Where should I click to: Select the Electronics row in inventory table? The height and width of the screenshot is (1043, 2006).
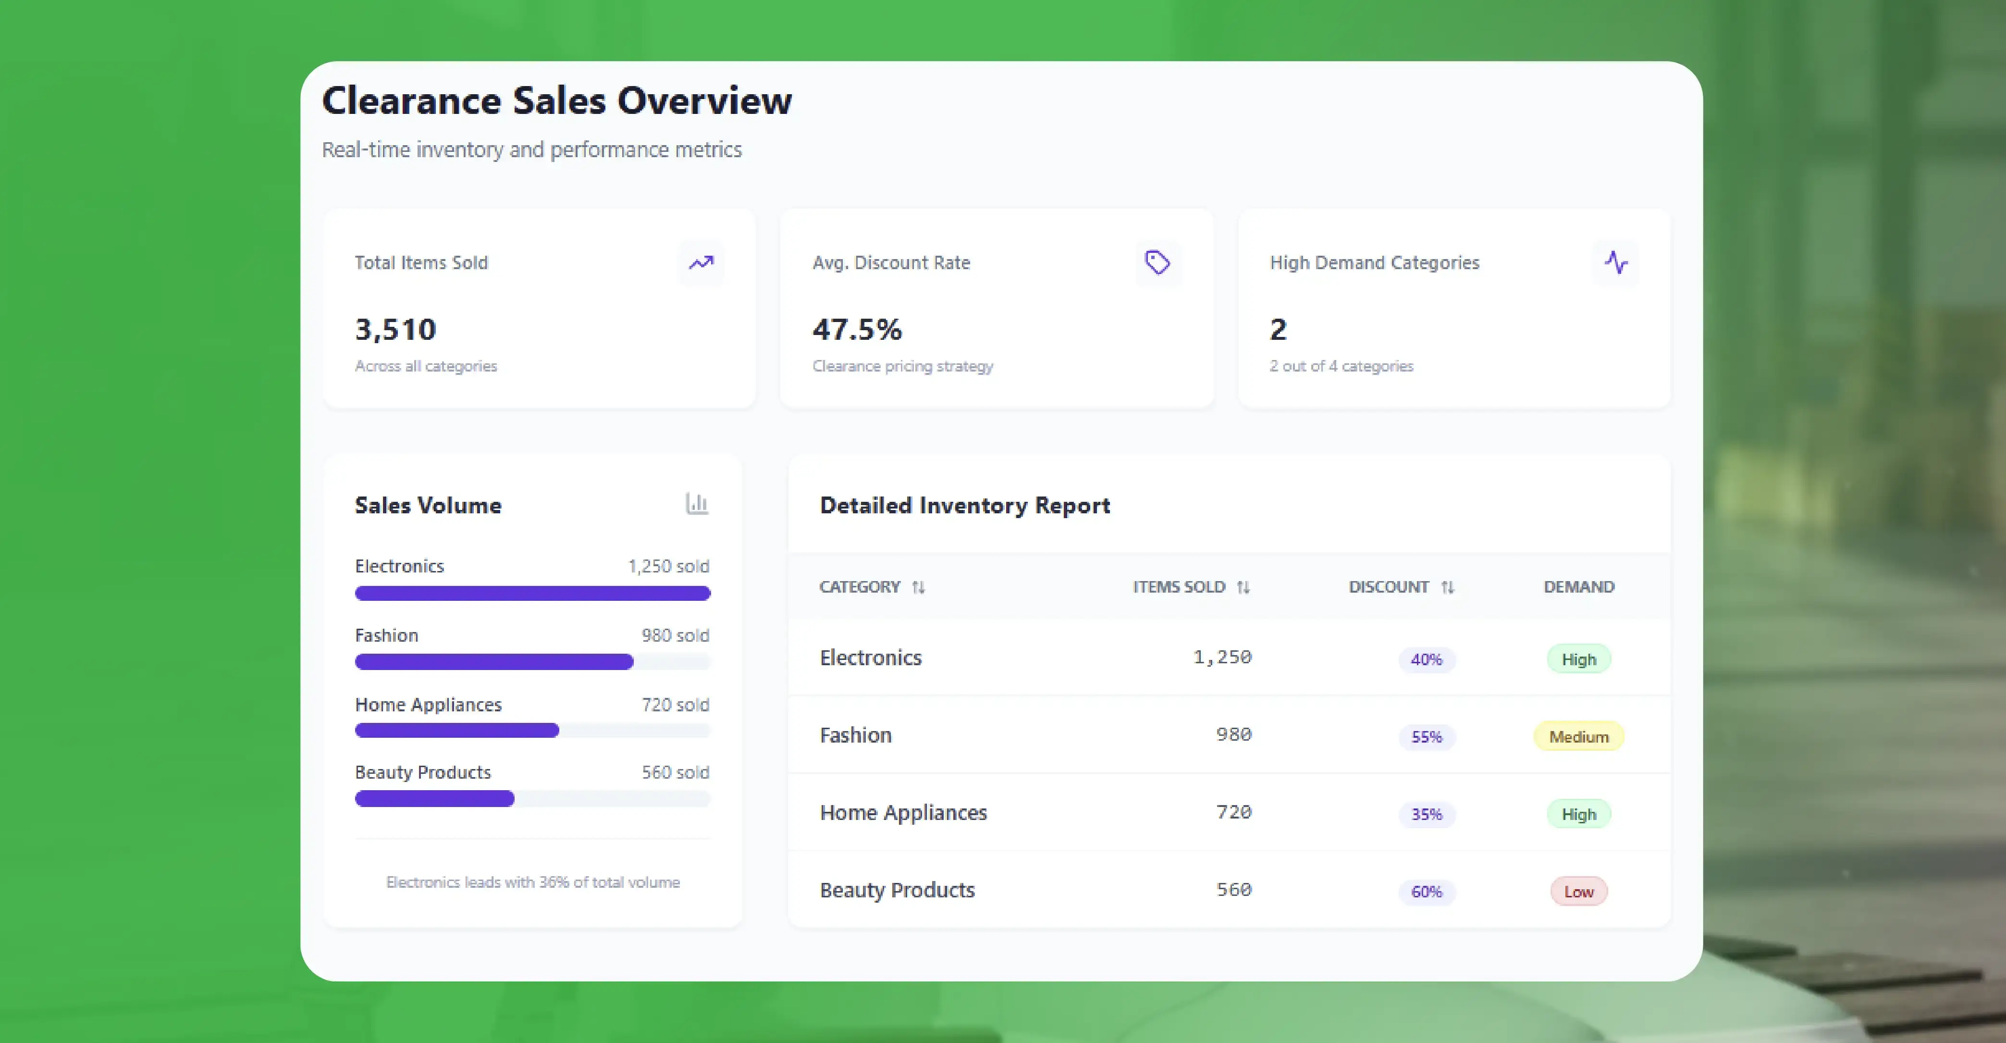point(871,658)
